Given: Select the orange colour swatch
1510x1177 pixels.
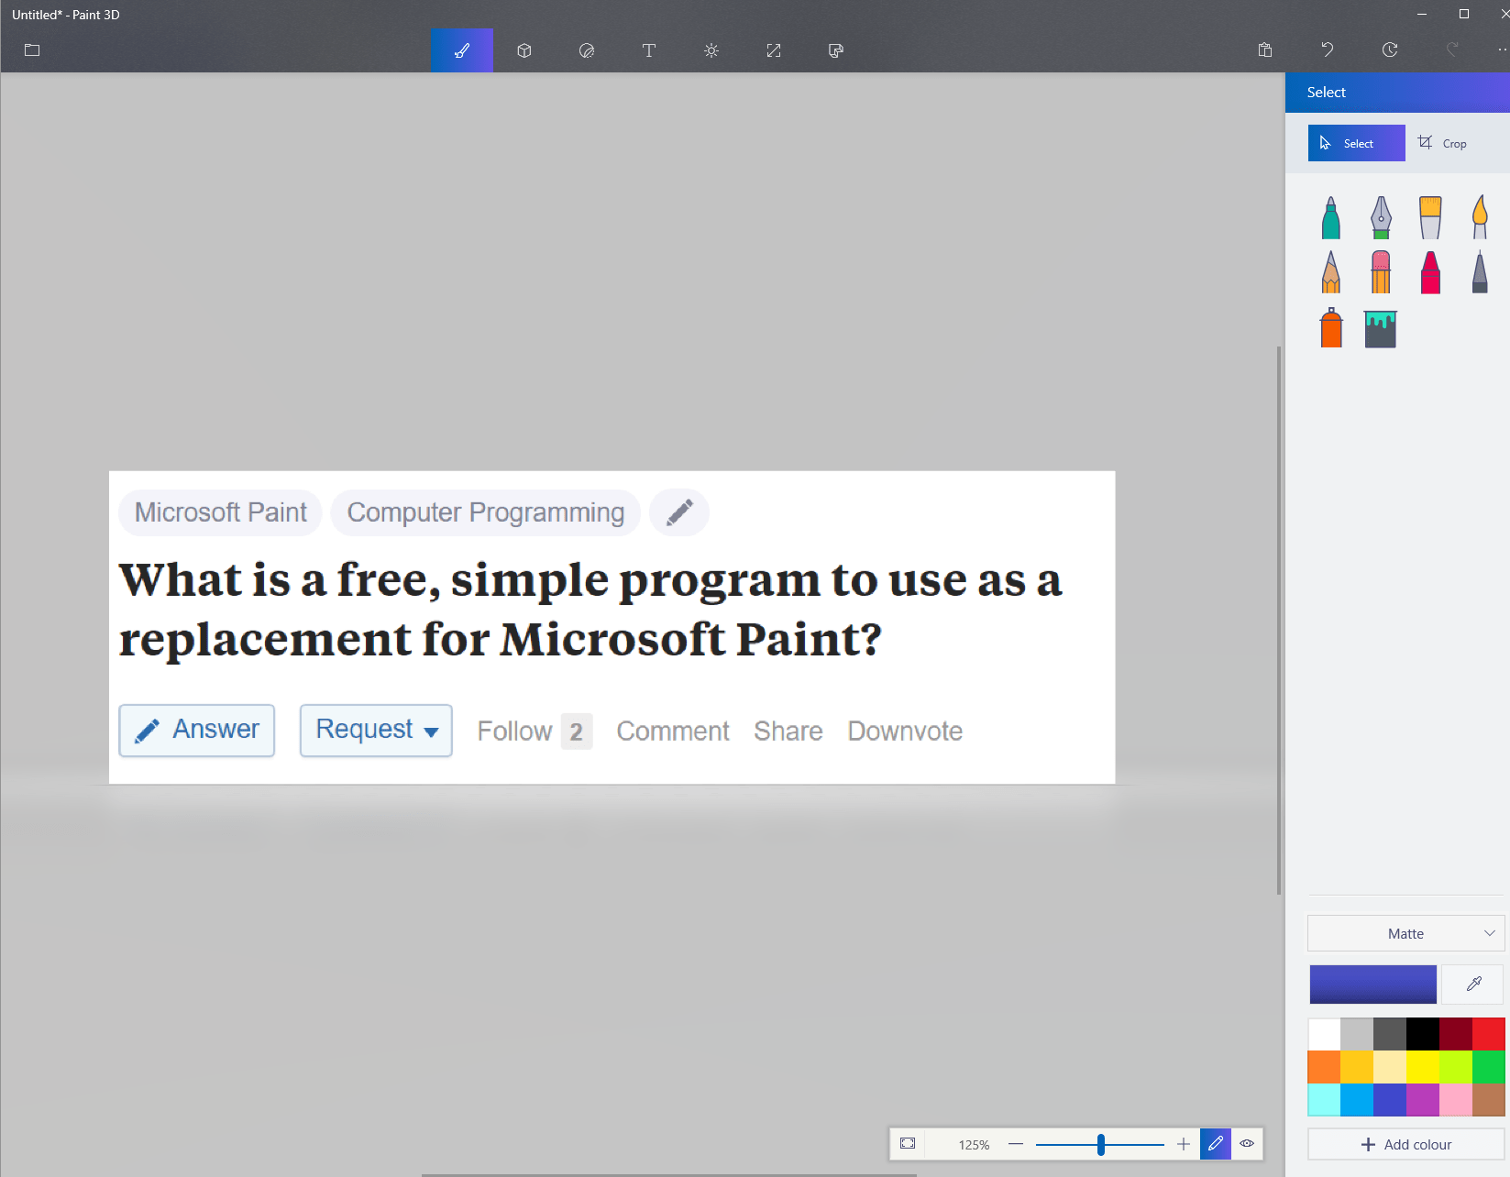Looking at the screenshot, I should tap(1324, 1067).
